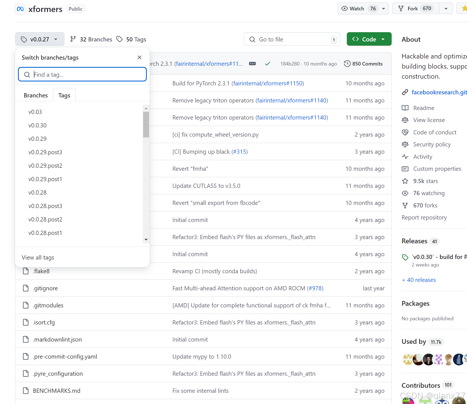Viewport: 467px width, 404px height.
Task: Open the .isort.cfg file
Action: tap(44, 322)
